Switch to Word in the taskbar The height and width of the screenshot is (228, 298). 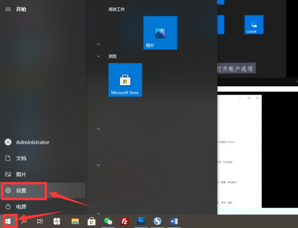(174, 221)
